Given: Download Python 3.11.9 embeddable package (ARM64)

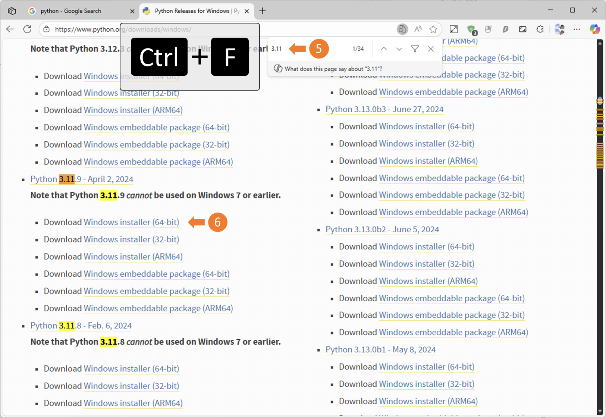Looking at the screenshot, I should pyautogui.click(x=158, y=308).
